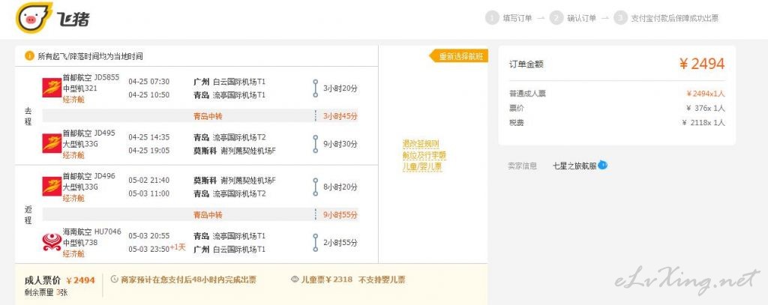Click the blue badge beside 七星之旅航服

click(602, 166)
